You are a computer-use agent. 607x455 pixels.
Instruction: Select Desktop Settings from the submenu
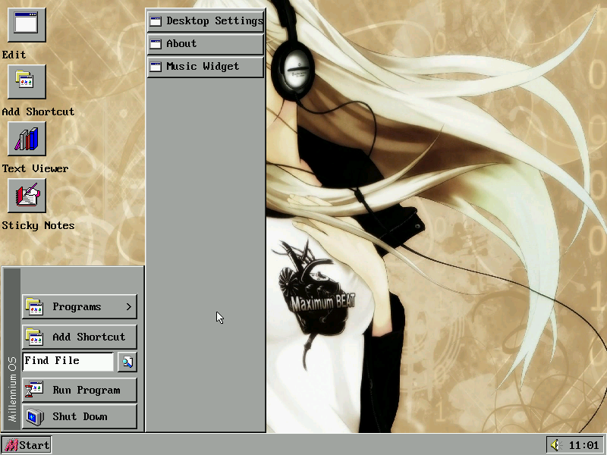(206, 21)
